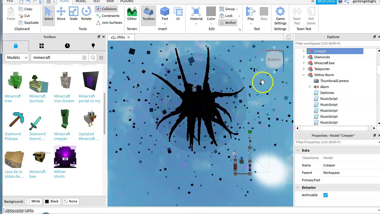Set background to Black
380x214 pixels.
52,202
